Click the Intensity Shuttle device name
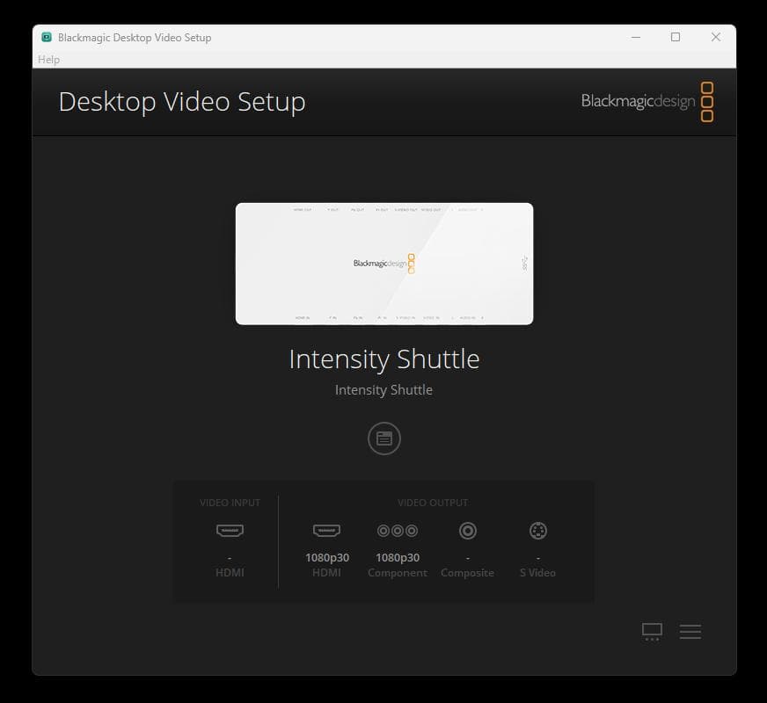 click(x=383, y=359)
